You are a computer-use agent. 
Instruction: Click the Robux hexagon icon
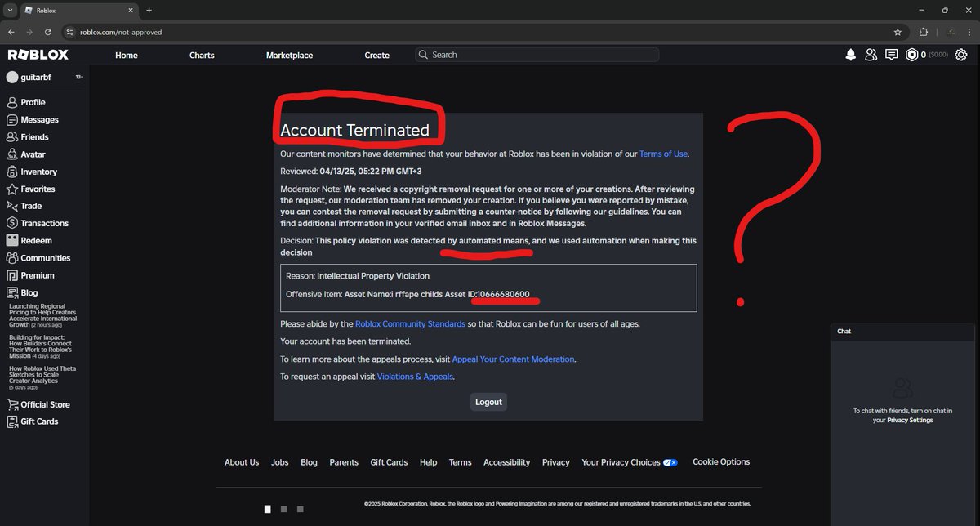pyautogui.click(x=912, y=54)
